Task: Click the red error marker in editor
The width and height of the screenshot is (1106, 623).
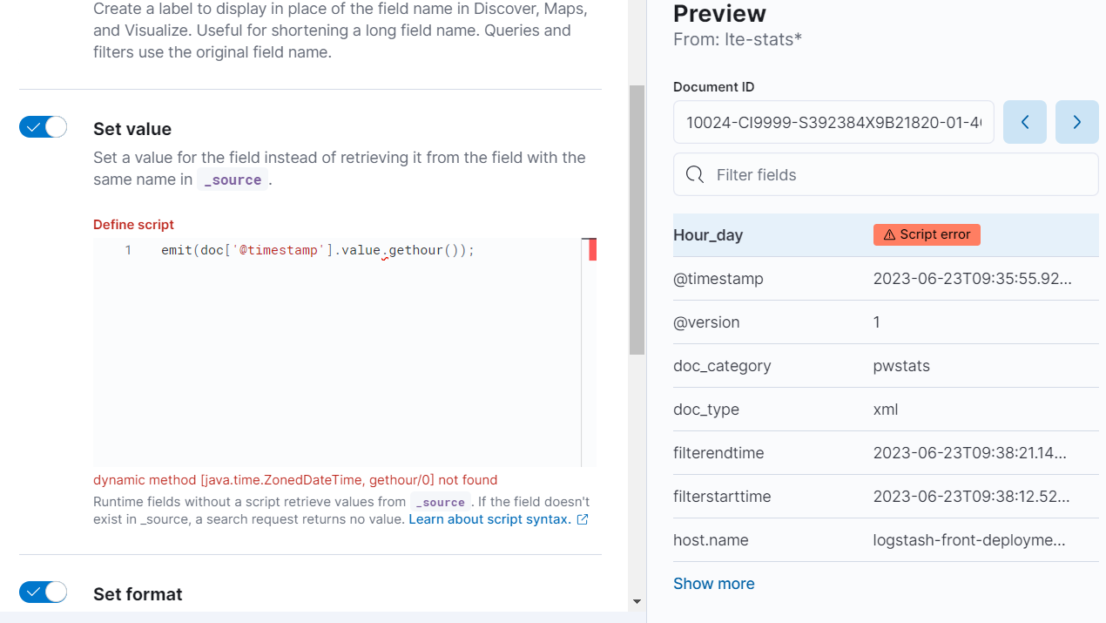Action: point(592,250)
